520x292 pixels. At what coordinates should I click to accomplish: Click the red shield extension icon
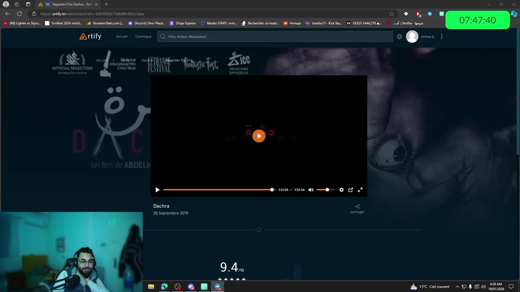tap(418, 14)
